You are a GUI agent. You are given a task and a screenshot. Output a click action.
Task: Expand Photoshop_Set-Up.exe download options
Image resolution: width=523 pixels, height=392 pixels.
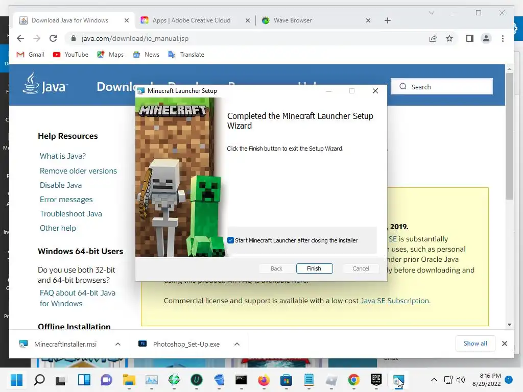point(237,344)
